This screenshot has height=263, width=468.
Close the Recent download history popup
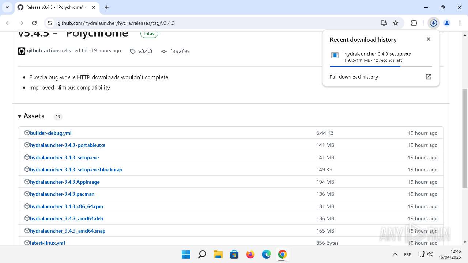tap(429, 39)
